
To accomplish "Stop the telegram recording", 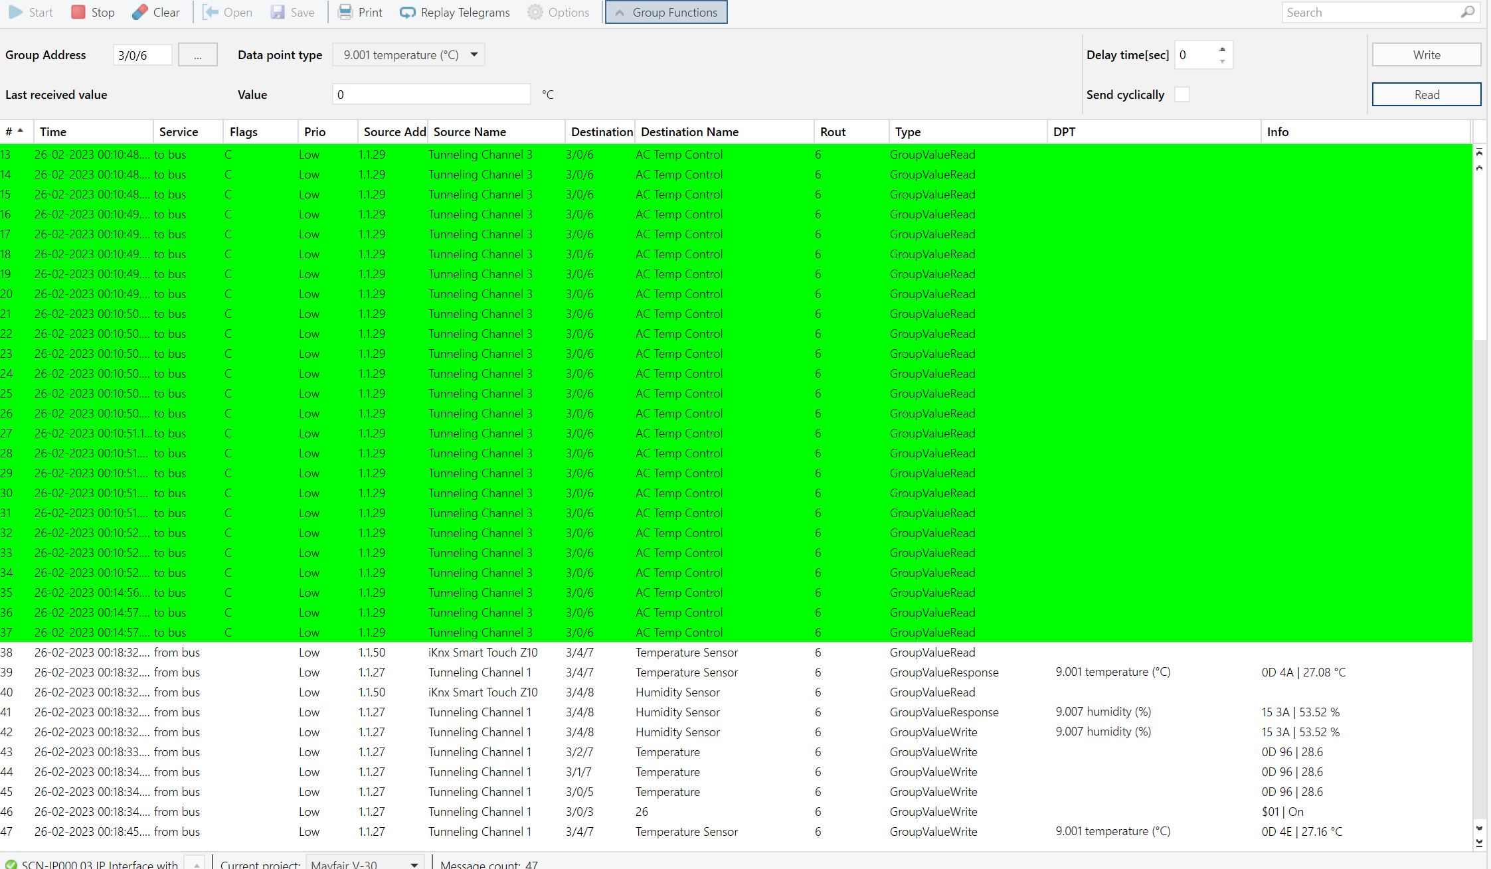I will coord(92,12).
